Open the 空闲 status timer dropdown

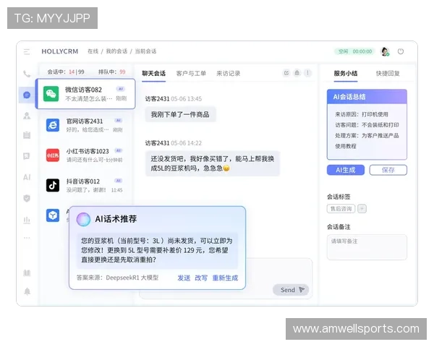pyautogui.click(x=354, y=51)
